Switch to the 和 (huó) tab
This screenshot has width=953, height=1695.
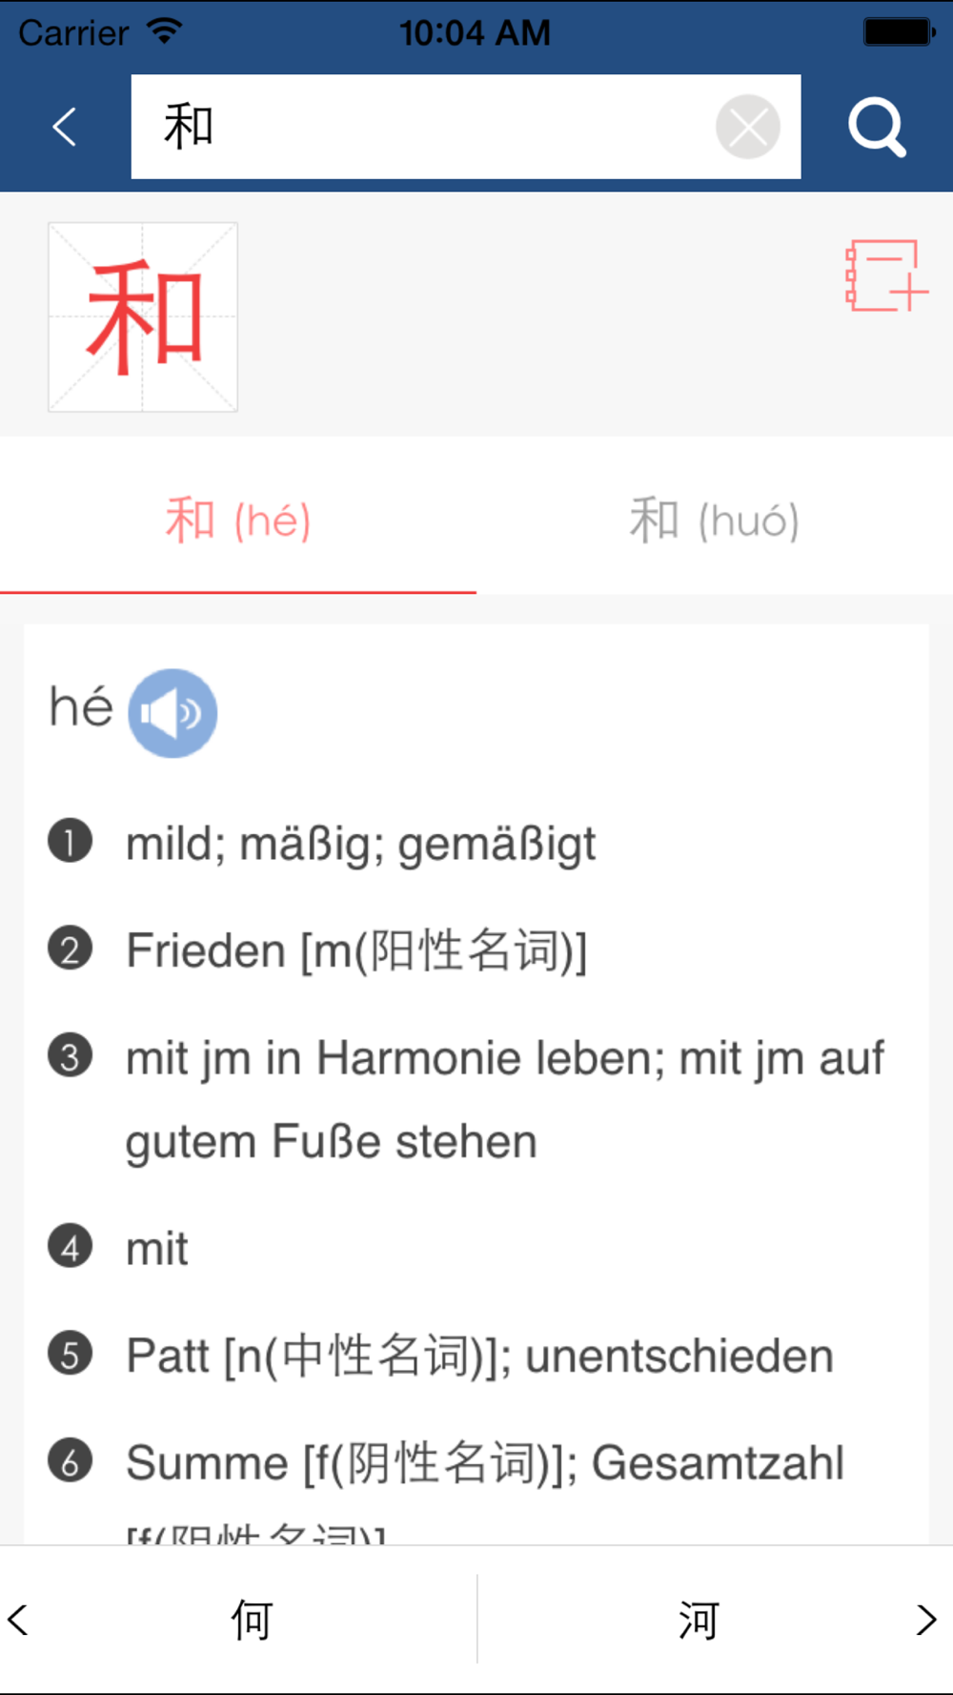(714, 521)
